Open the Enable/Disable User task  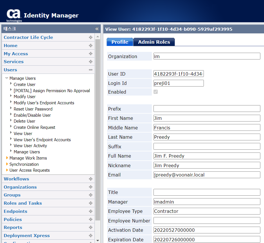point(32,115)
